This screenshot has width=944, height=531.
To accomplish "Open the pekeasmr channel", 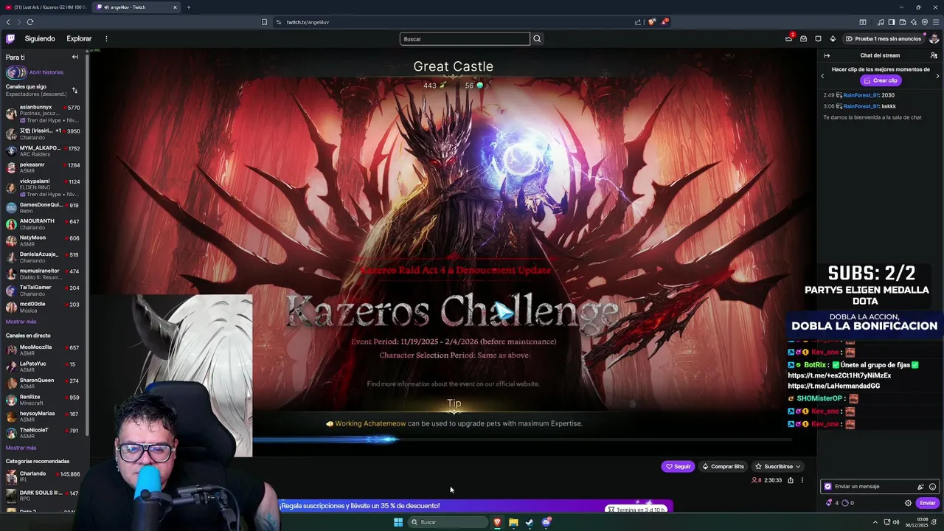I will 44,167.
